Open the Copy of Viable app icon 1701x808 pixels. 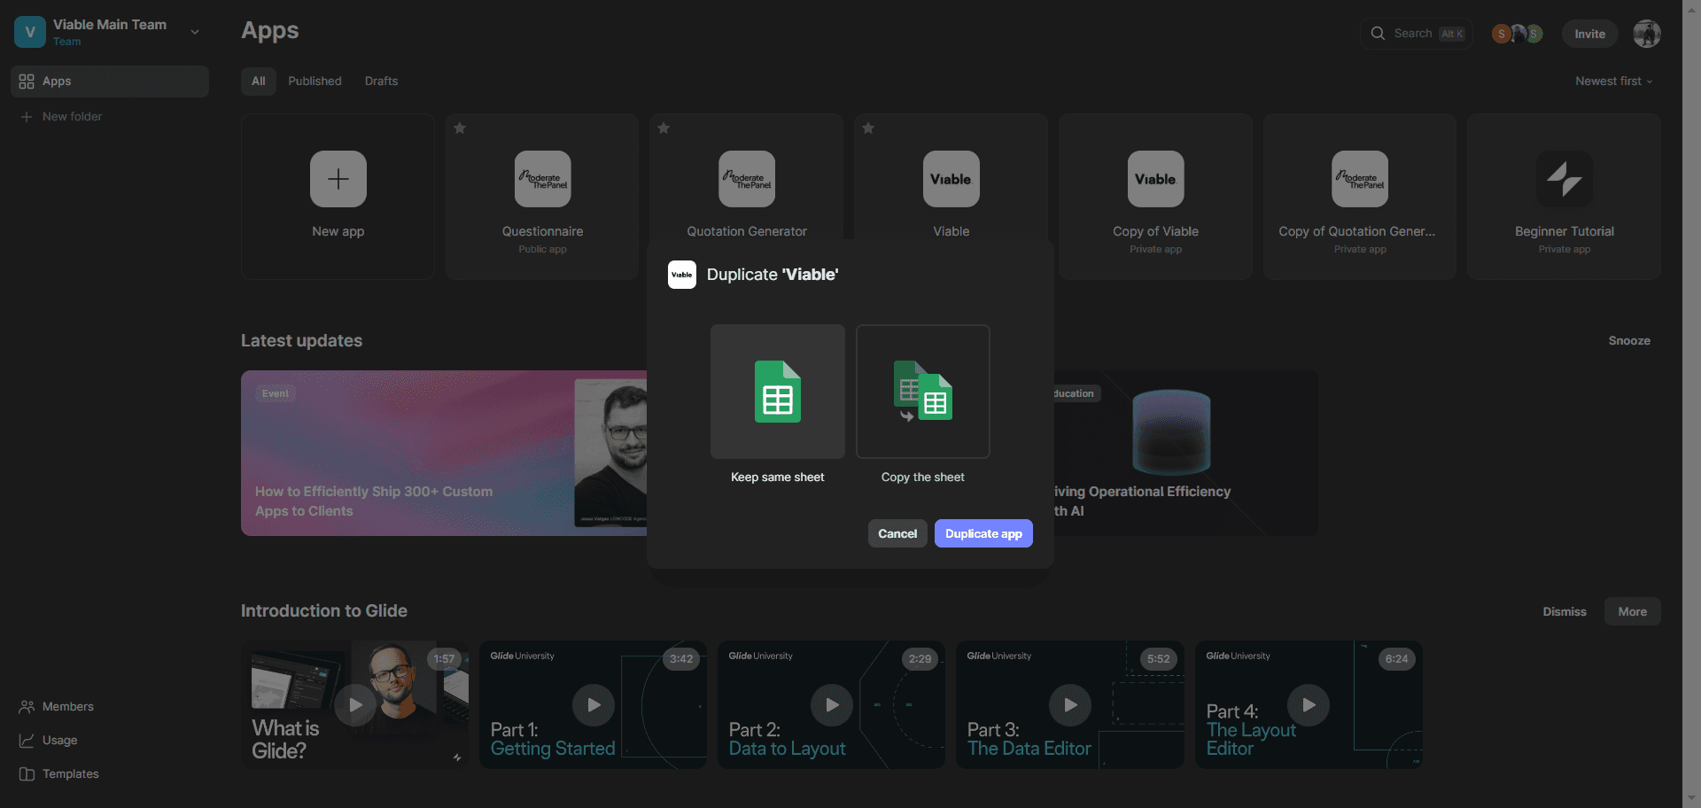click(1155, 179)
